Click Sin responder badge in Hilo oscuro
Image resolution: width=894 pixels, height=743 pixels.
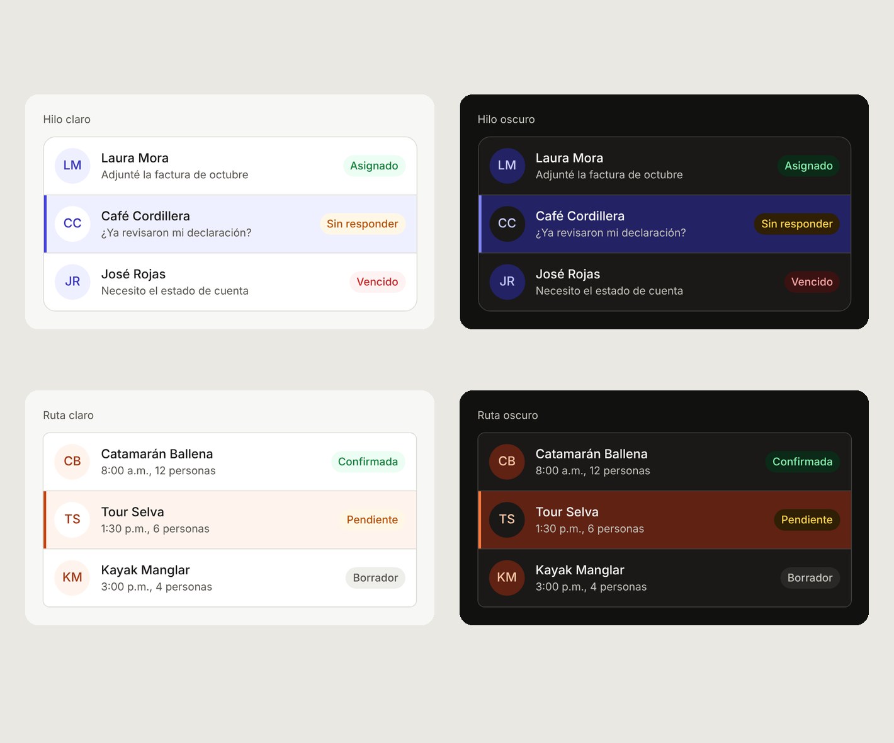click(796, 224)
